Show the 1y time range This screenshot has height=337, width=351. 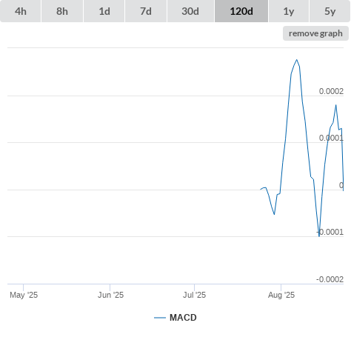pos(289,11)
